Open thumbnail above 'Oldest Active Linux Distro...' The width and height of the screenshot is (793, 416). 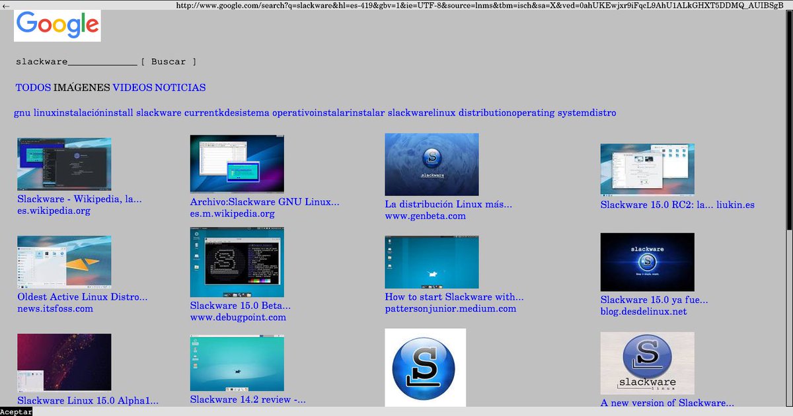coord(64,262)
